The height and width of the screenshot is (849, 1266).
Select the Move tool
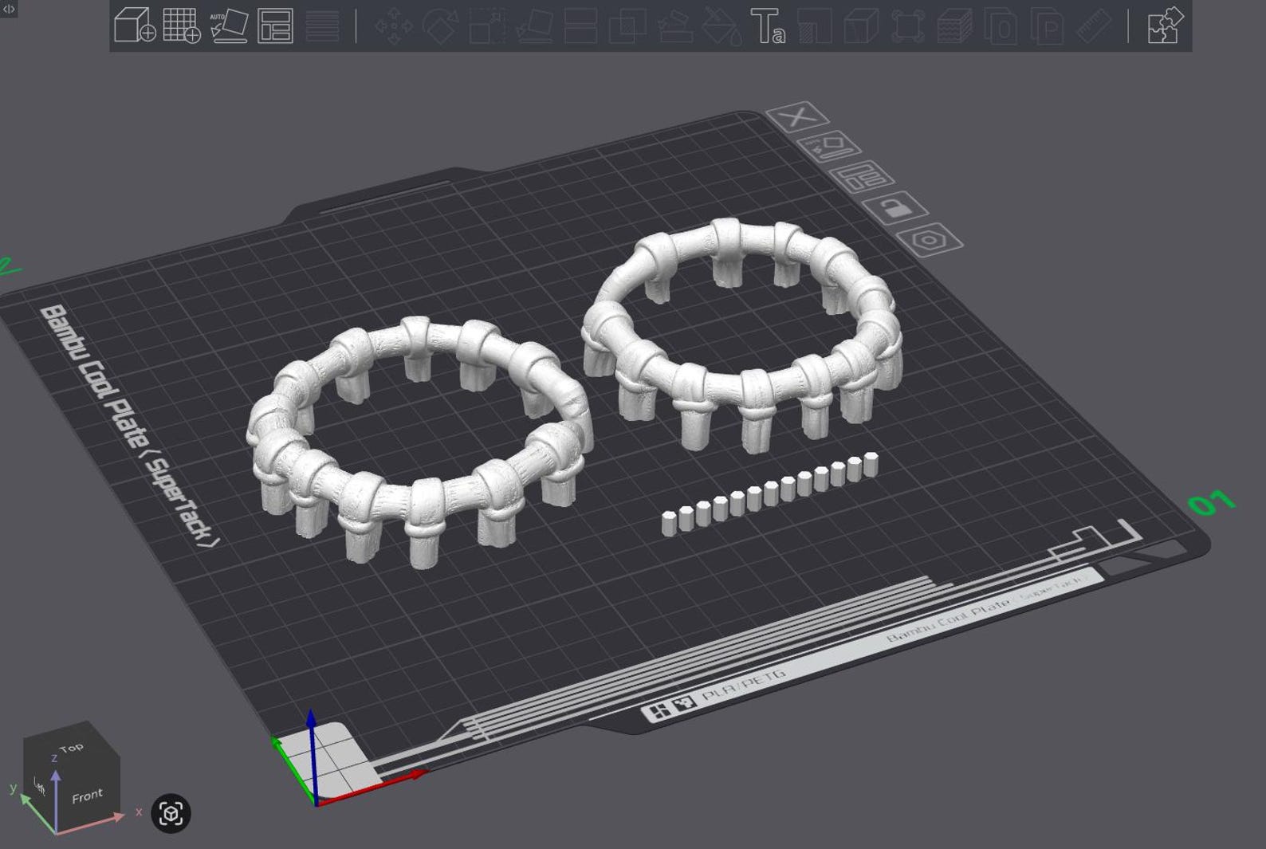pos(394,26)
